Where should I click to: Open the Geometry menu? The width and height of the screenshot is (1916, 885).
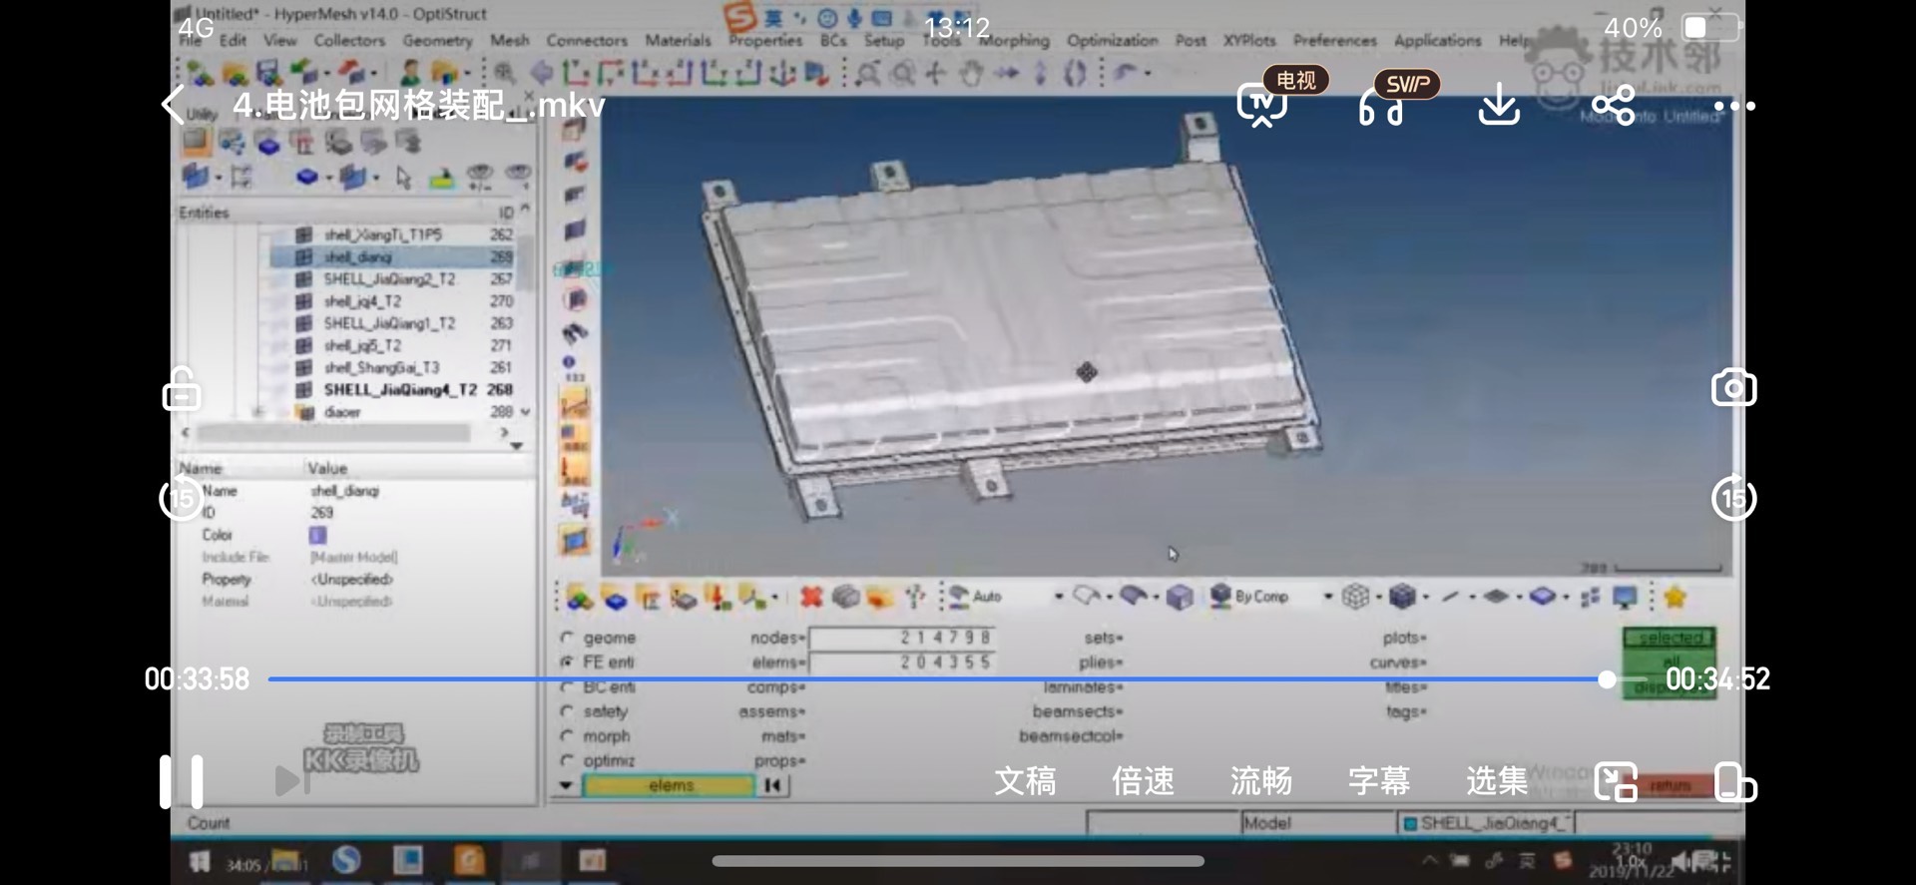point(437,40)
